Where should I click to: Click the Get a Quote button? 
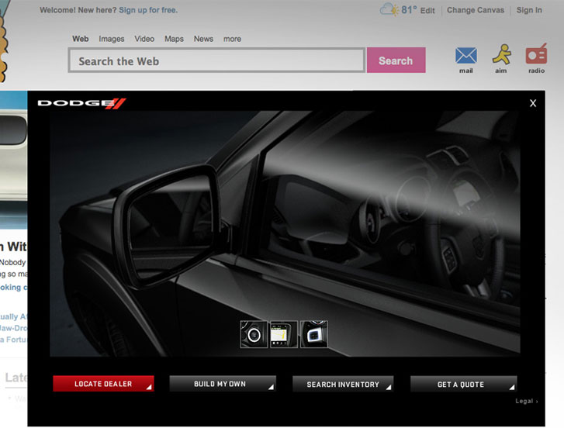coord(462,385)
